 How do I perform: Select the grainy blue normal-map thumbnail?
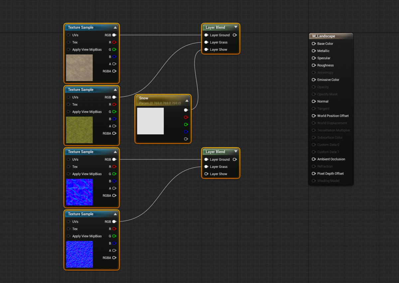click(x=79, y=254)
